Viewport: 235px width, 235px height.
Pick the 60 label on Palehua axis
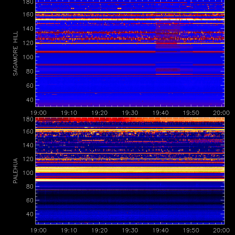30,200
